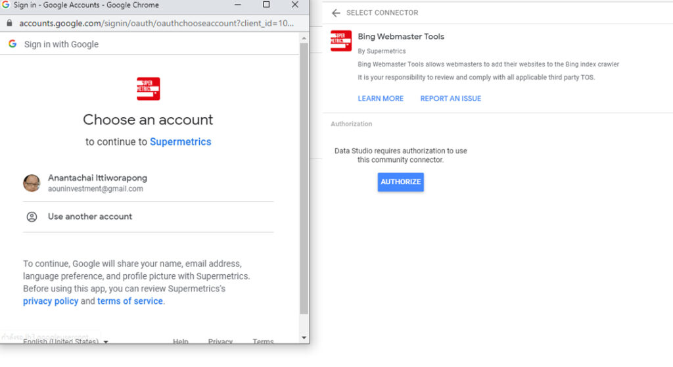
Task: Click the back arrow beside Select Connector
Action: [336, 13]
